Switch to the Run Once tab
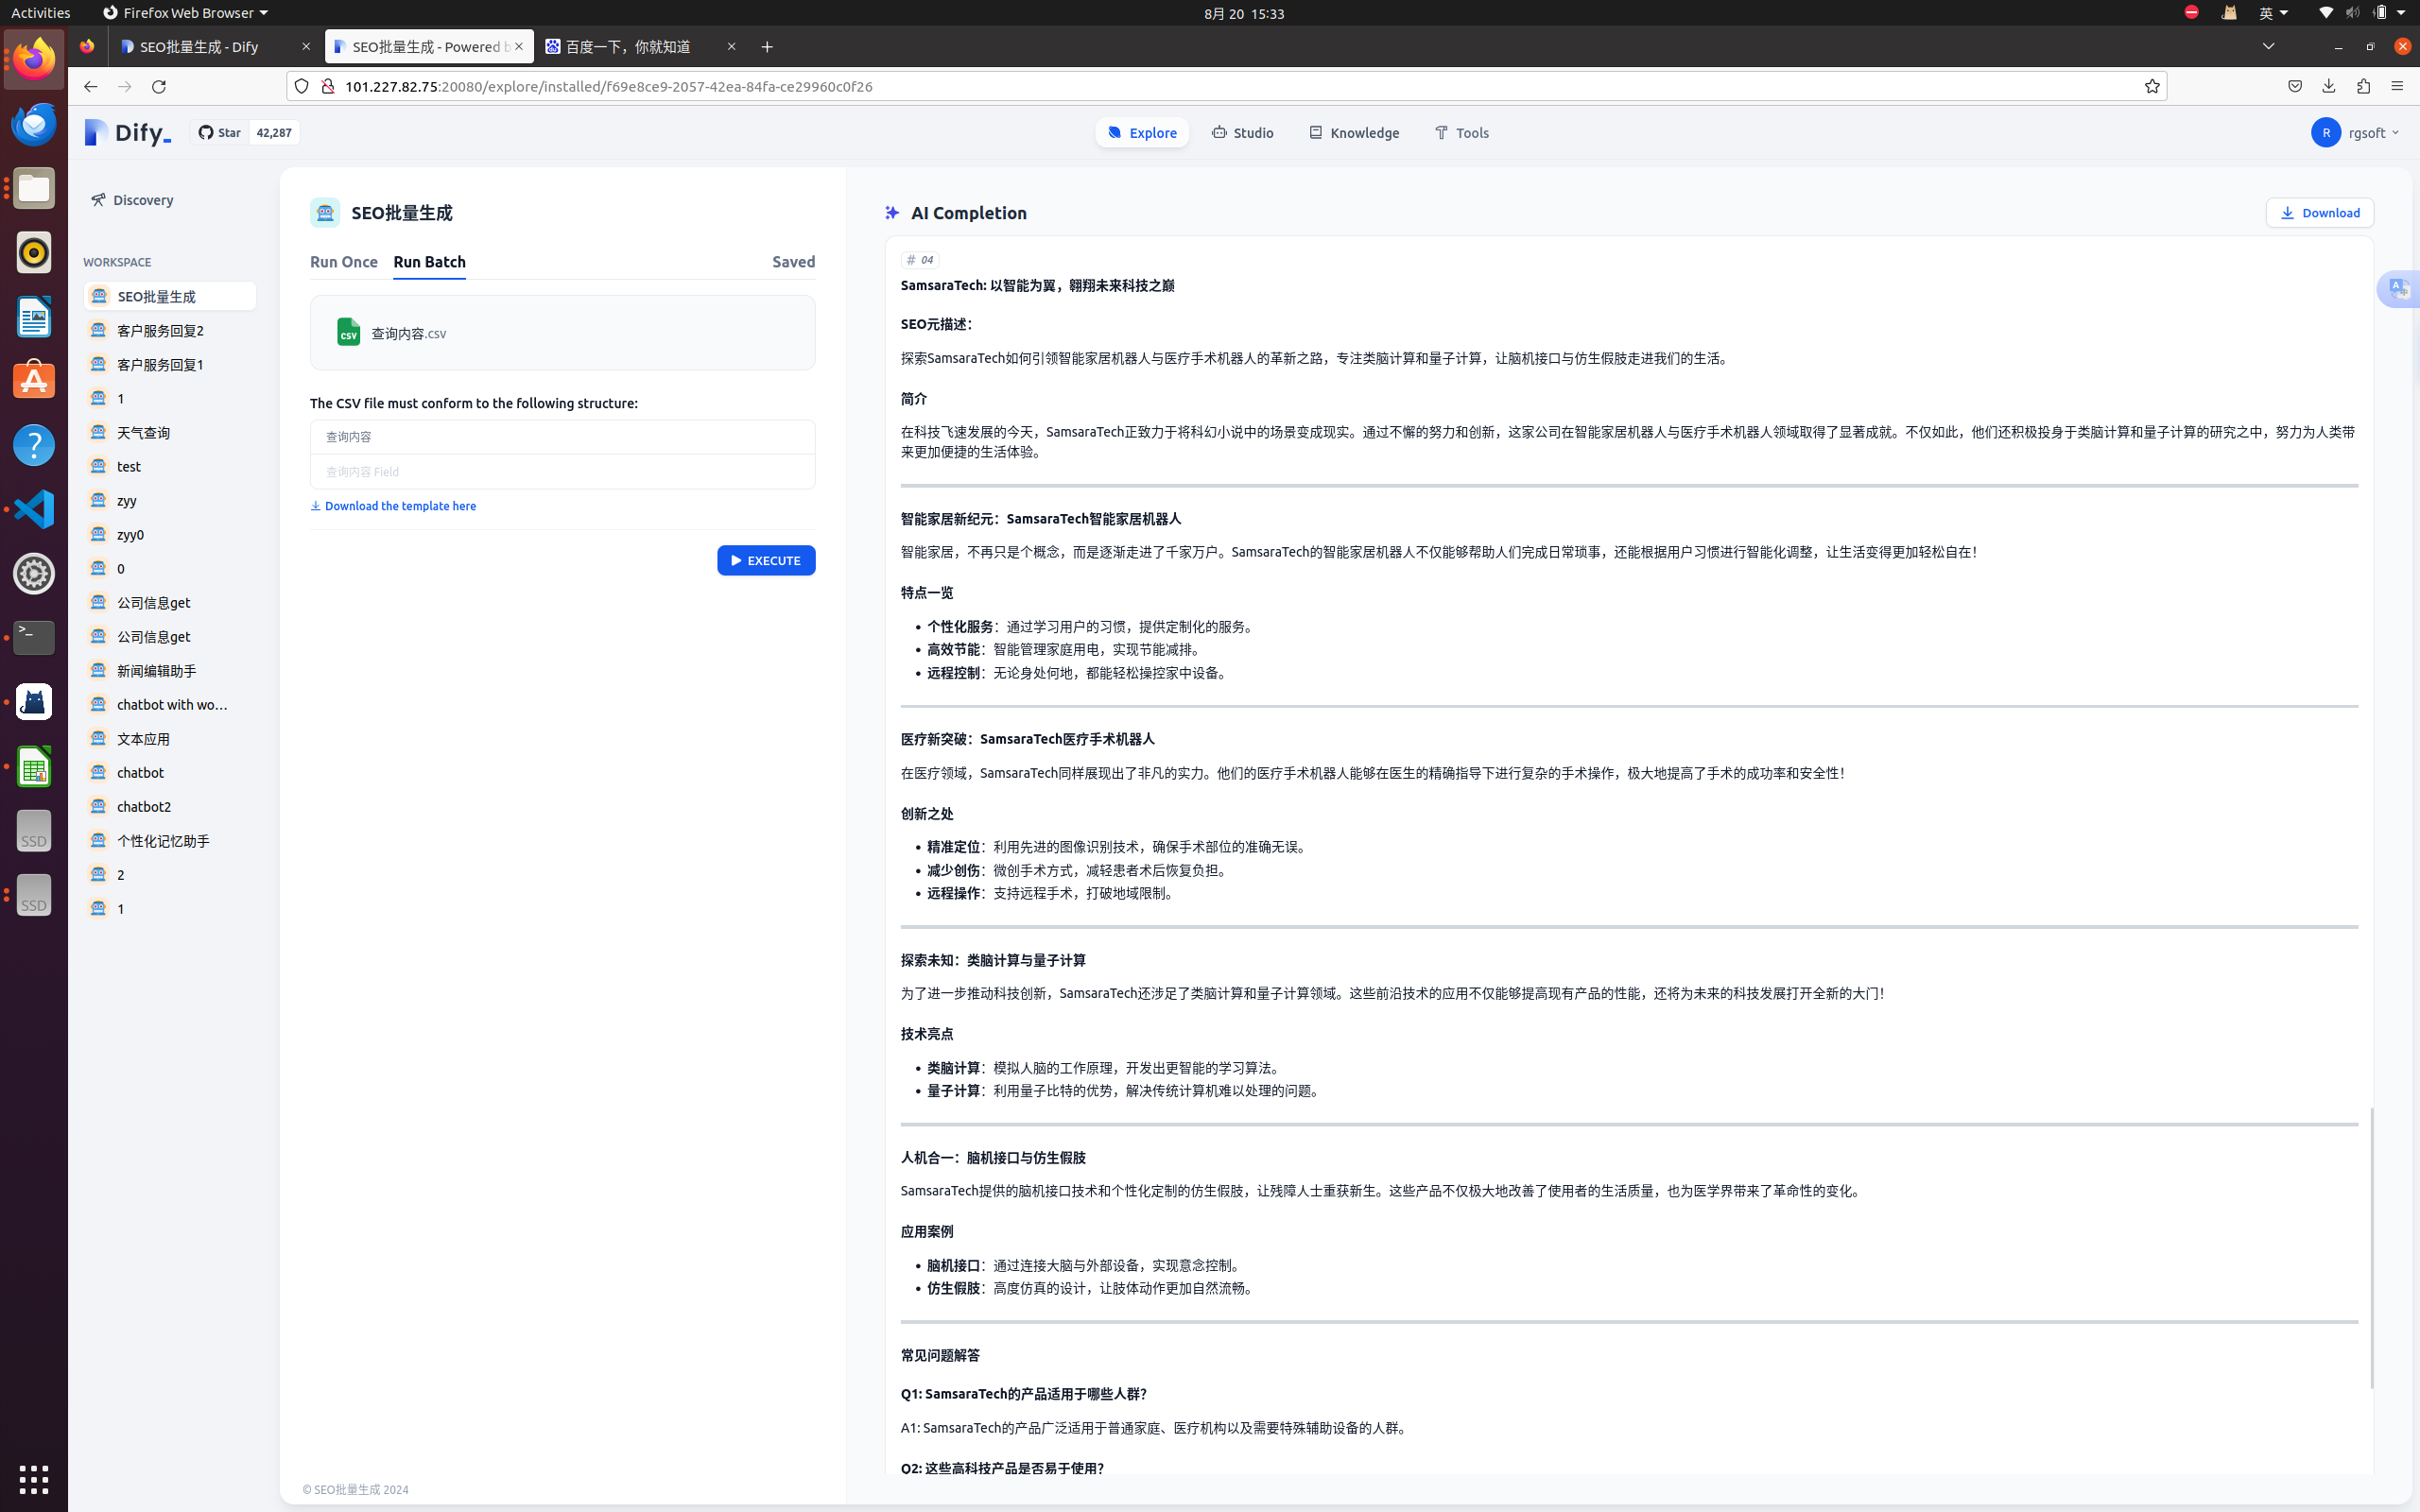 tap(343, 262)
